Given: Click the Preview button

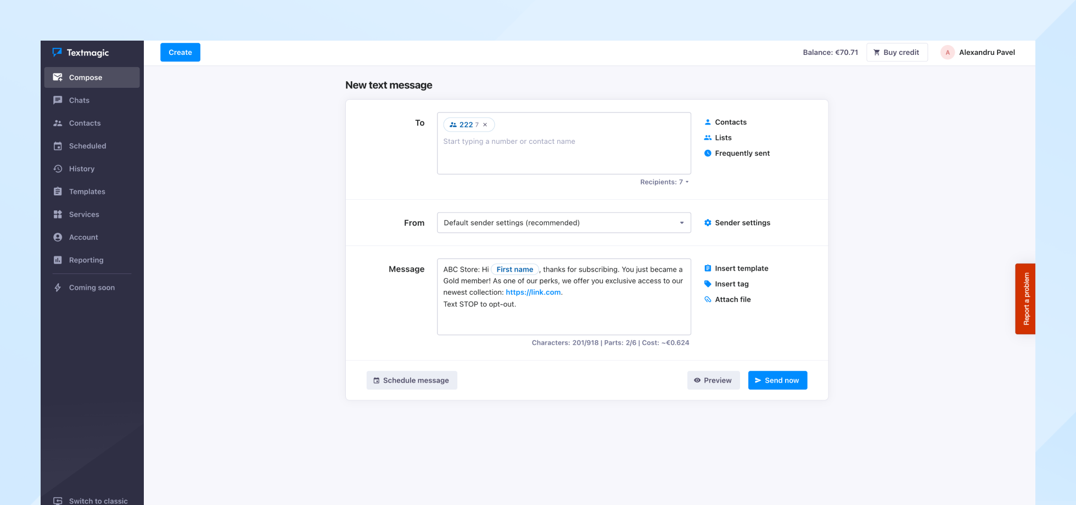Looking at the screenshot, I should click(x=713, y=380).
